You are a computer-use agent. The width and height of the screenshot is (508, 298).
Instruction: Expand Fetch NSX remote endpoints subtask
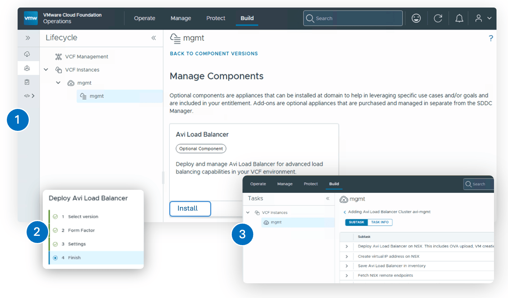coord(347,275)
